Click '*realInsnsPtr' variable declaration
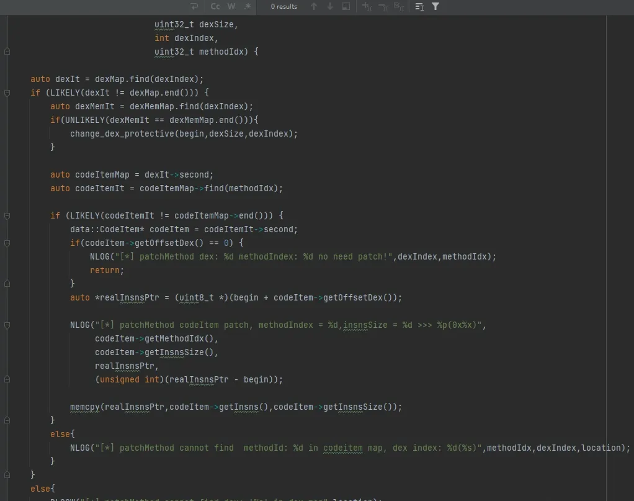This screenshot has width=634, height=501. (127, 298)
